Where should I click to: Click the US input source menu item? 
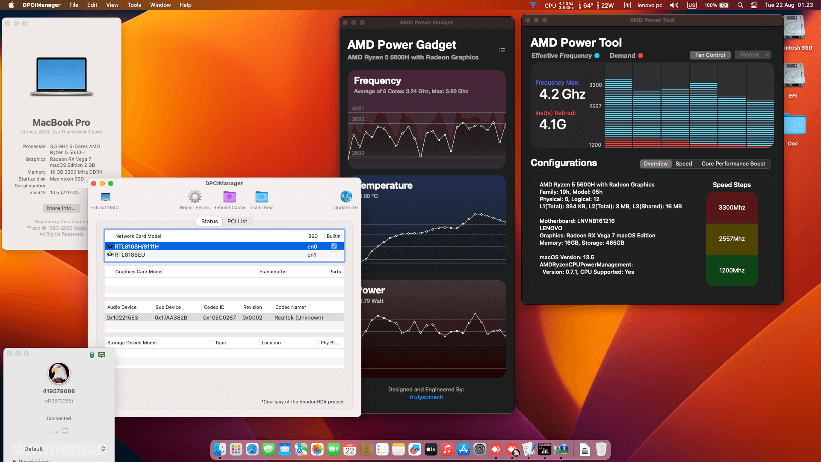tap(692, 5)
